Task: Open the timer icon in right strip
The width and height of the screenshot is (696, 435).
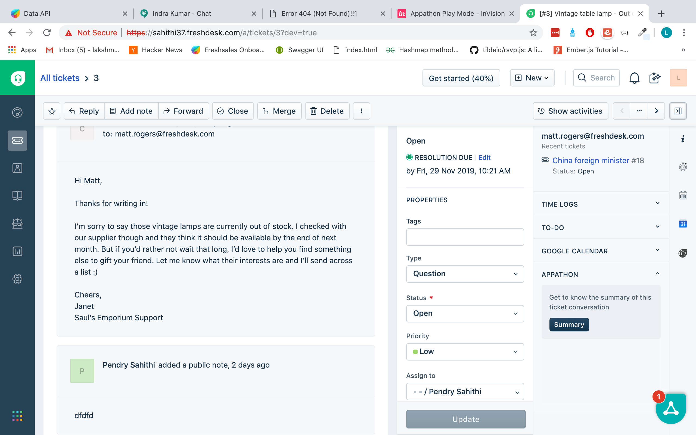Action: (683, 167)
